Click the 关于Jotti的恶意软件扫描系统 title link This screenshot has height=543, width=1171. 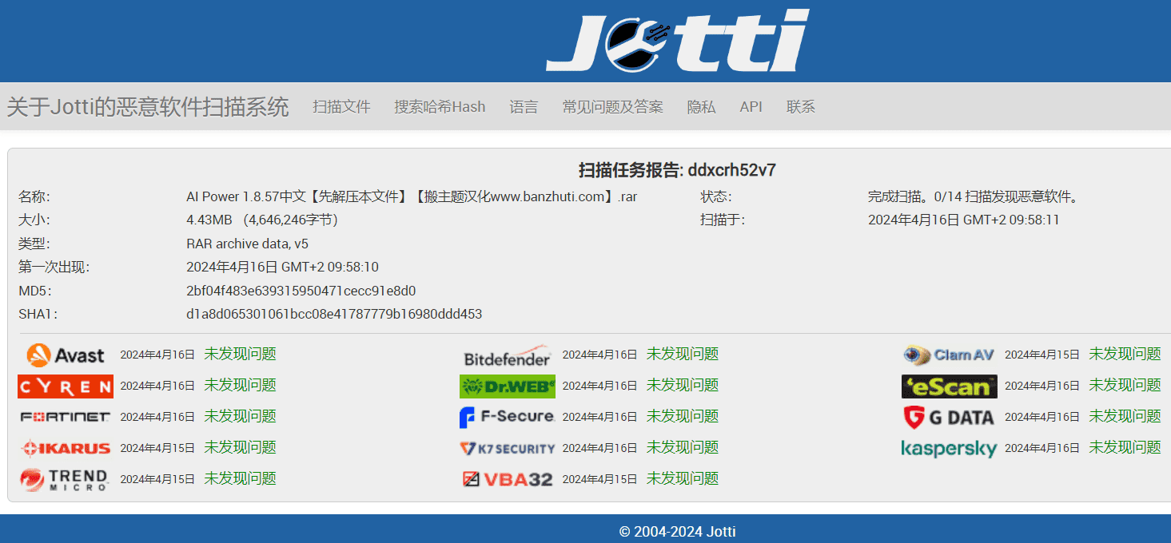click(148, 107)
